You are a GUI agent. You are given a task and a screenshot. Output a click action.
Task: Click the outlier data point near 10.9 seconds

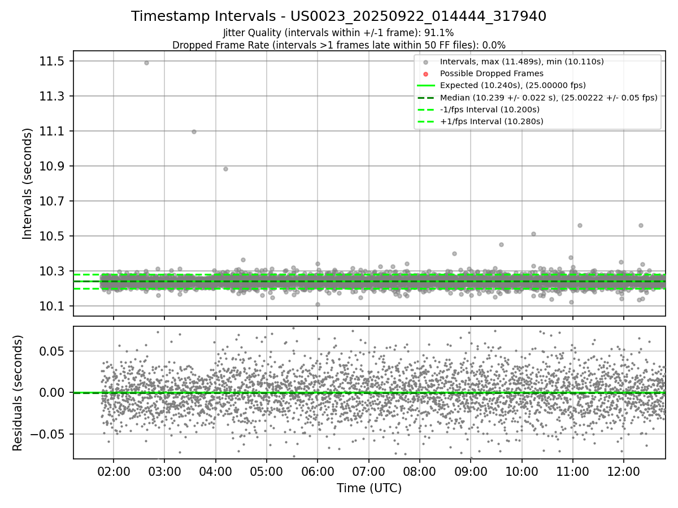click(225, 169)
